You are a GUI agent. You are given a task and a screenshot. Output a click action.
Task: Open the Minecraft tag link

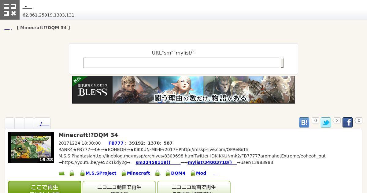click(x=138, y=173)
